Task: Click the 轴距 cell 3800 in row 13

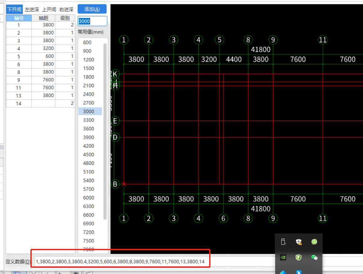Action: (x=43, y=96)
